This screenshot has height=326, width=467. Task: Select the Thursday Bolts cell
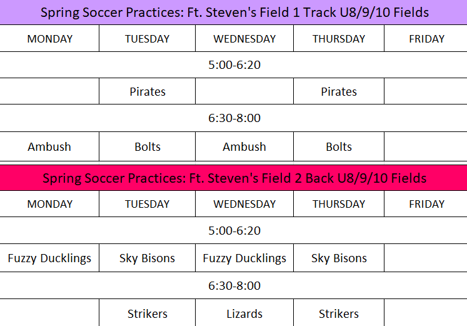[339, 147]
